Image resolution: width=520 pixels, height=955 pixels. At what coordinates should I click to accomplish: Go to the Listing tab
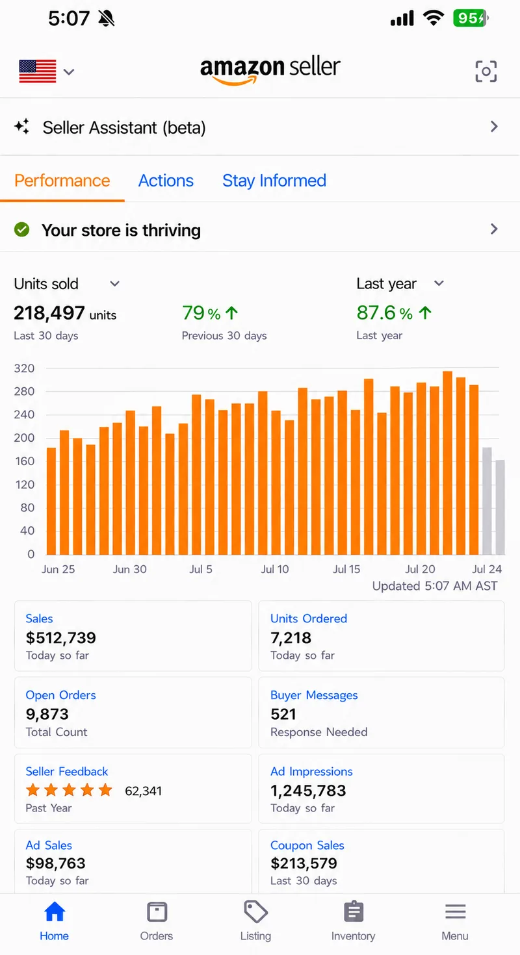(255, 921)
